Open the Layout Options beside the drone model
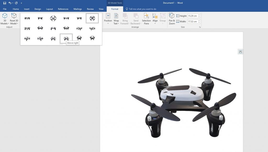The image size is (268, 152). click(x=241, y=51)
